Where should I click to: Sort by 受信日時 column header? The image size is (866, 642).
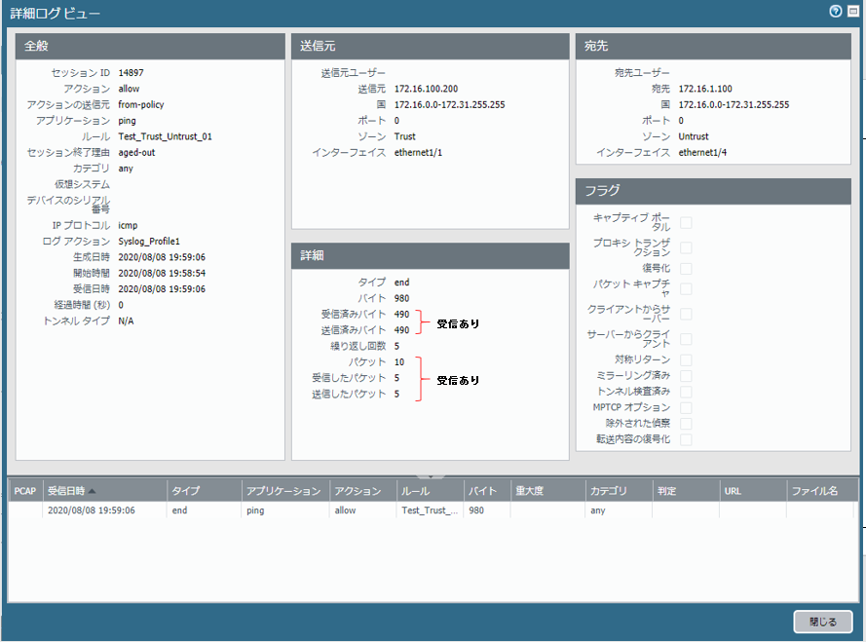pyautogui.click(x=104, y=491)
